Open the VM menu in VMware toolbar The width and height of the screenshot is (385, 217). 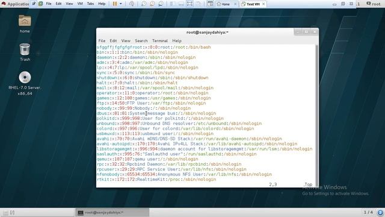tap(80, 4)
